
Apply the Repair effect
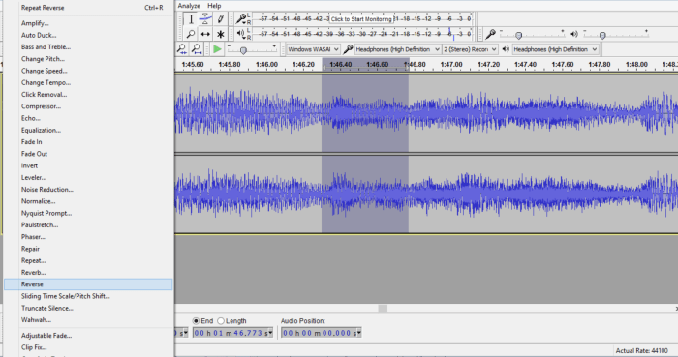click(x=88, y=249)
